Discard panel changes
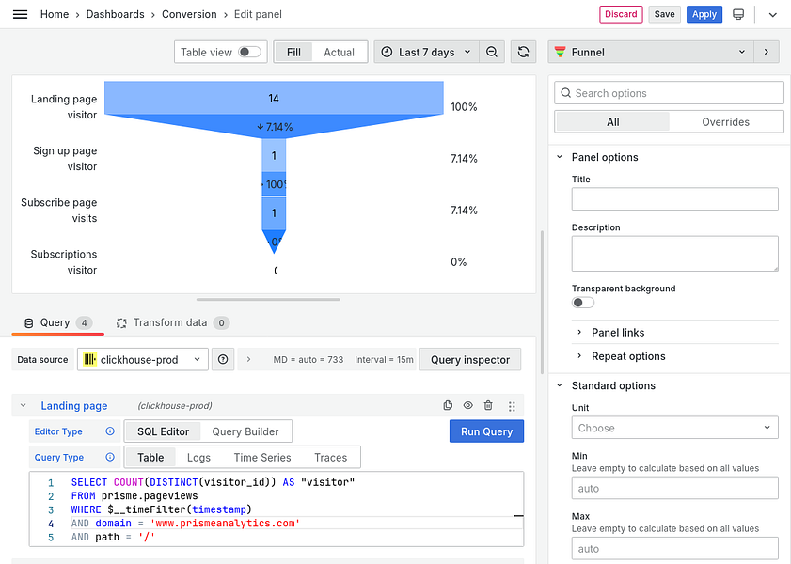791x564 pixels. tap(621, 14)
